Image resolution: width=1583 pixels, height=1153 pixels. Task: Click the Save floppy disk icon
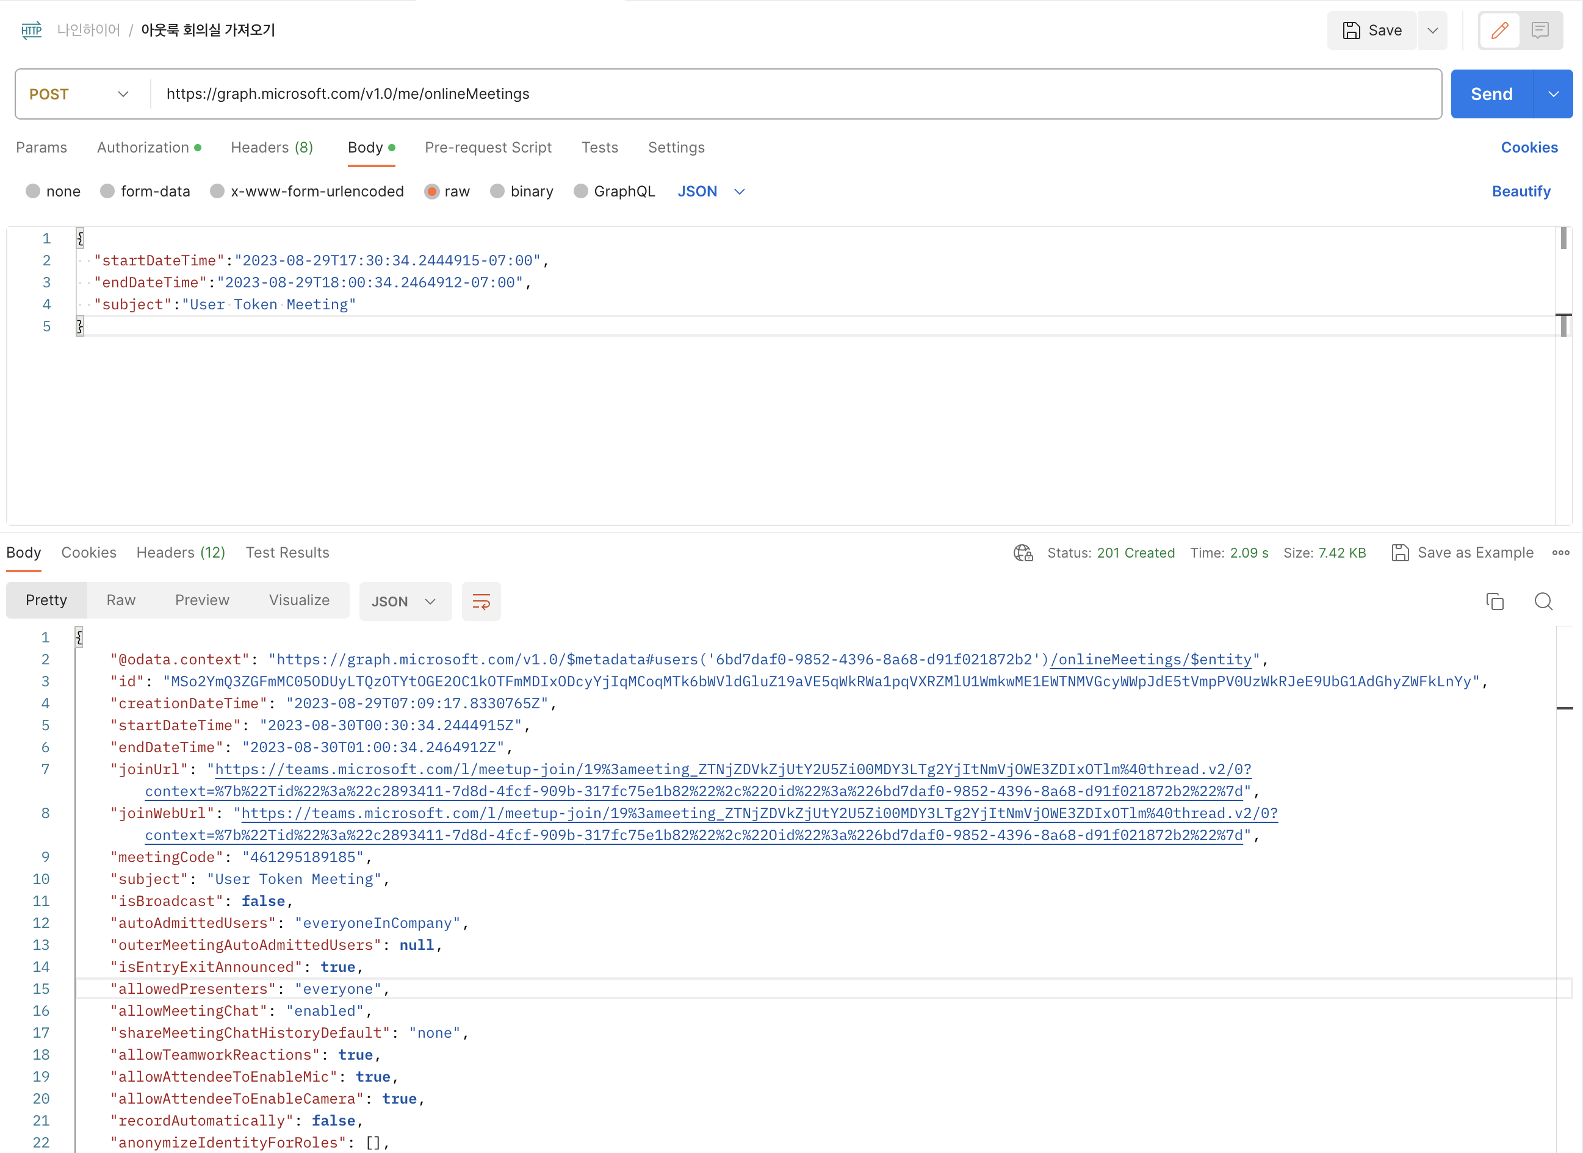click(1351, 30)
